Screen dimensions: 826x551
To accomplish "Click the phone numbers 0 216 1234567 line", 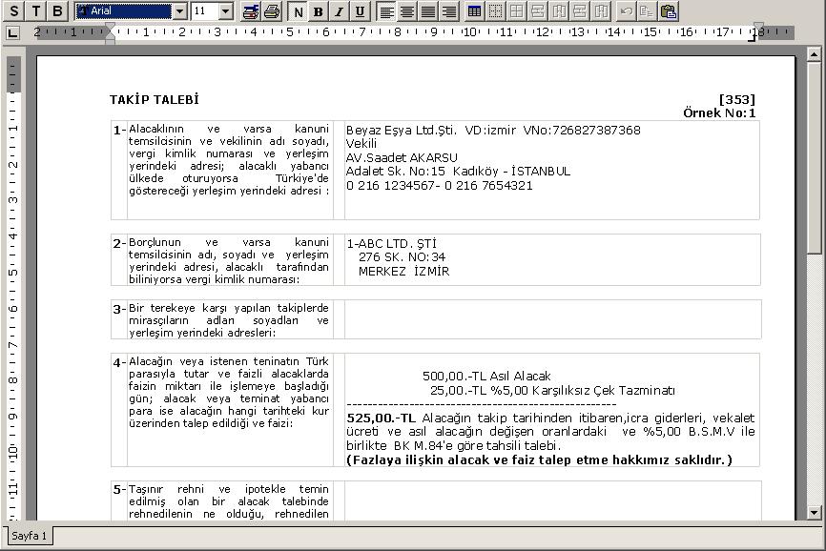I will click(440, 185).
